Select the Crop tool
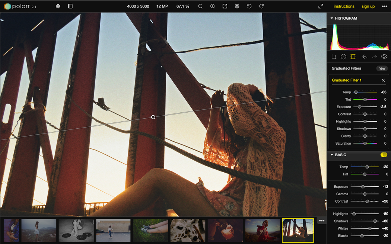Viewport: 391px width, 244px height. pyautogui.click(x=334, y=57)
